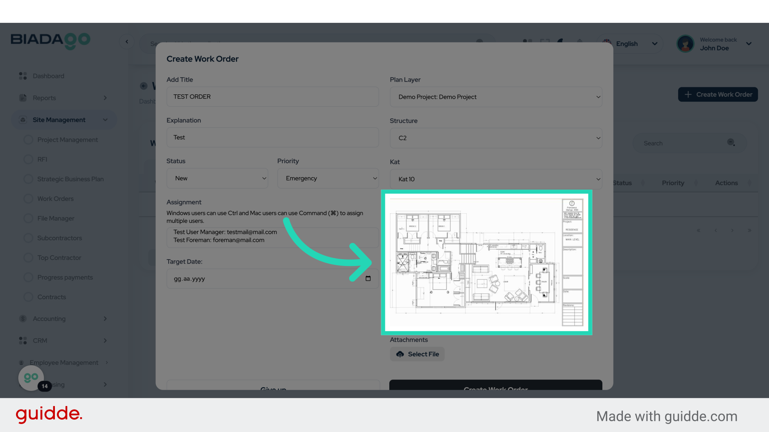769x432 pixels.
Task: Click the calendar icon in Target Date
Action: 368,278
